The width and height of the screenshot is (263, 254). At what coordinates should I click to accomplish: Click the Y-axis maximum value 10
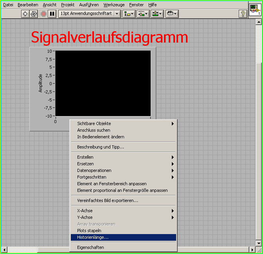pos(49,51)
